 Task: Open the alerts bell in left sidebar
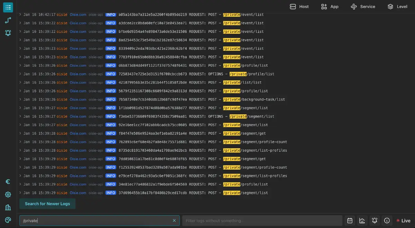[8, 33]
